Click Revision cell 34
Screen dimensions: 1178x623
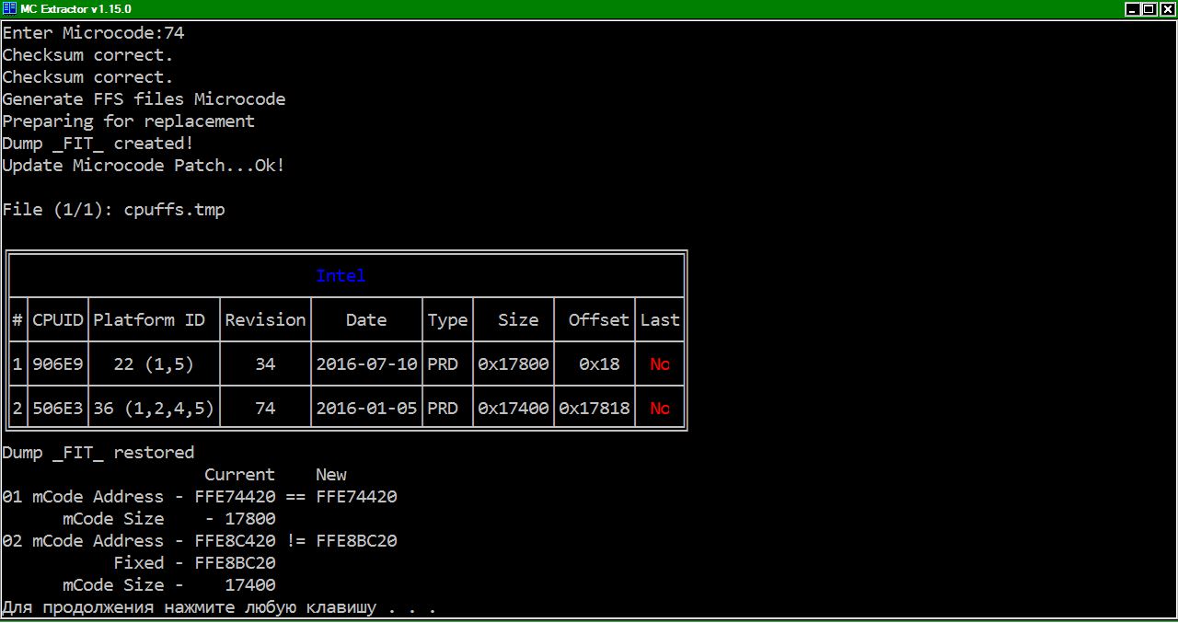pos(265,364)
